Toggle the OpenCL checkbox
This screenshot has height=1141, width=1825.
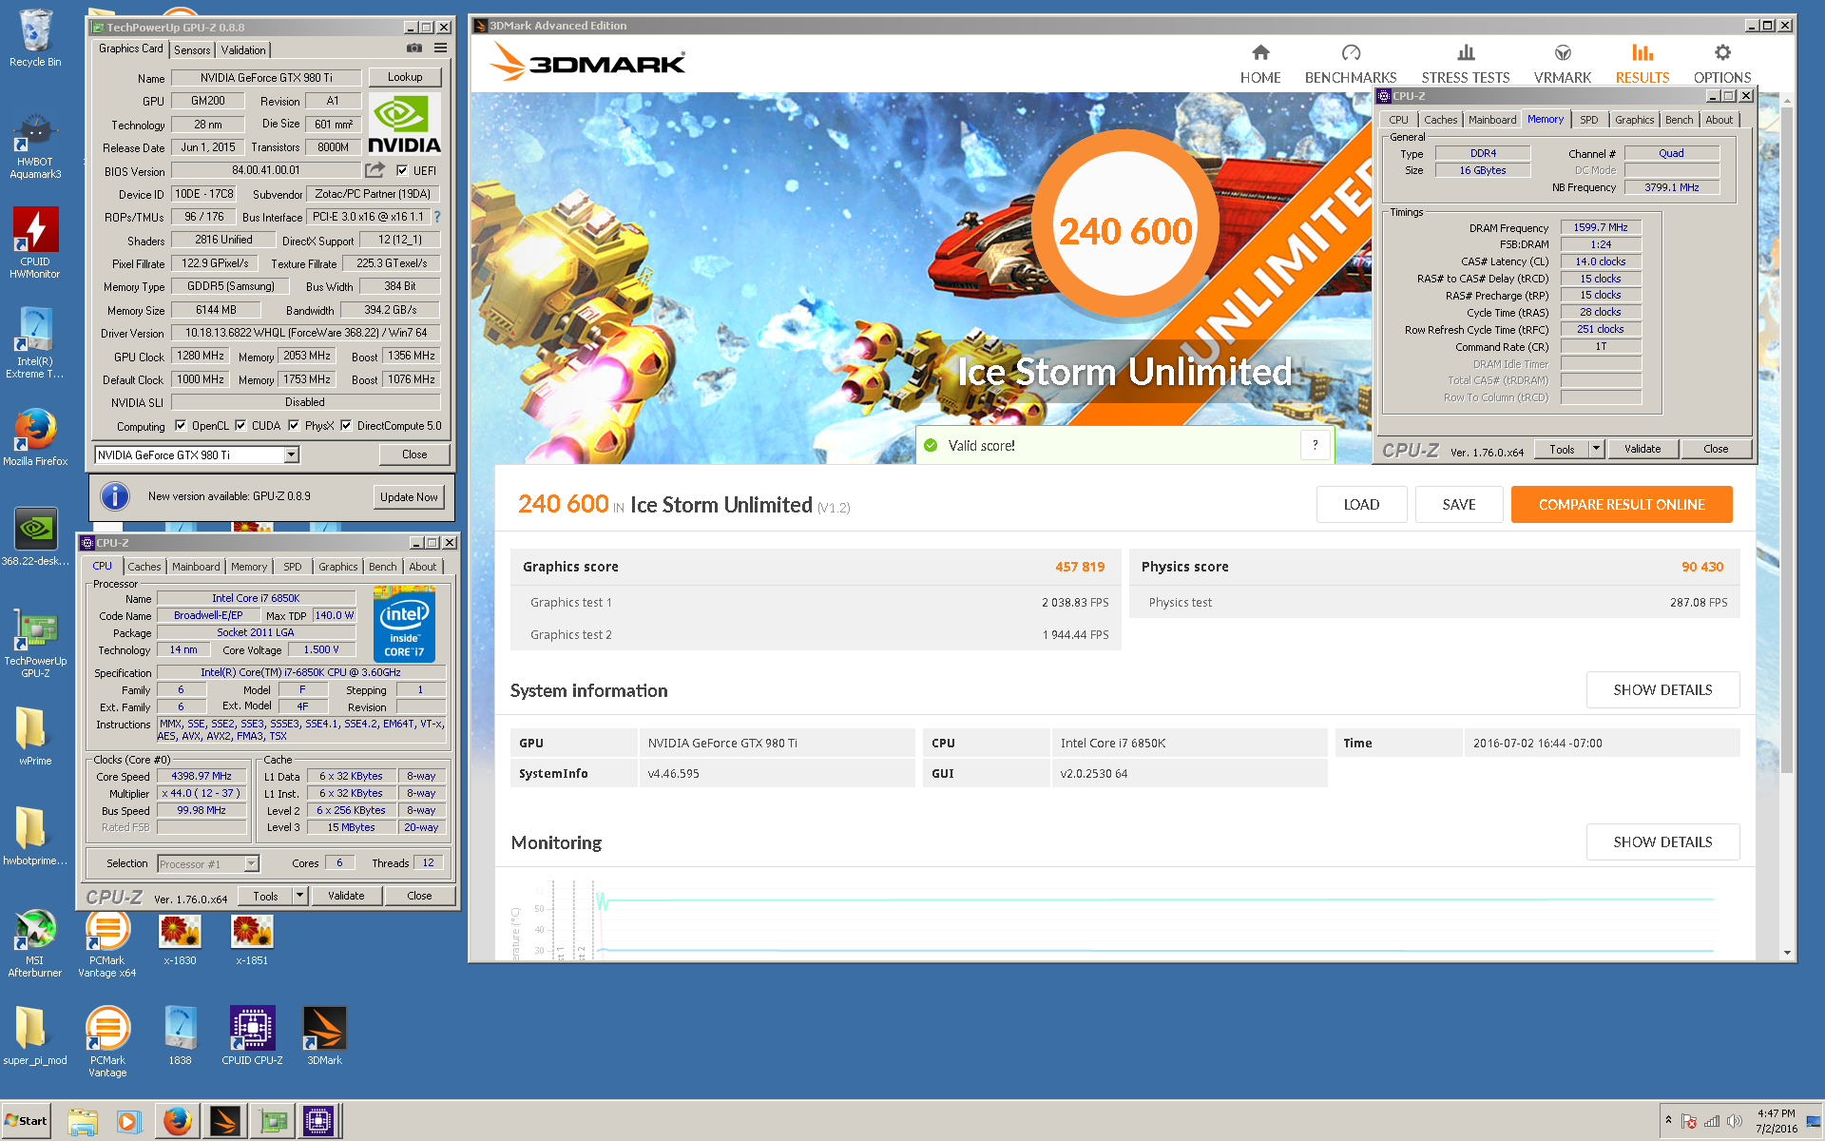point(181,426)
